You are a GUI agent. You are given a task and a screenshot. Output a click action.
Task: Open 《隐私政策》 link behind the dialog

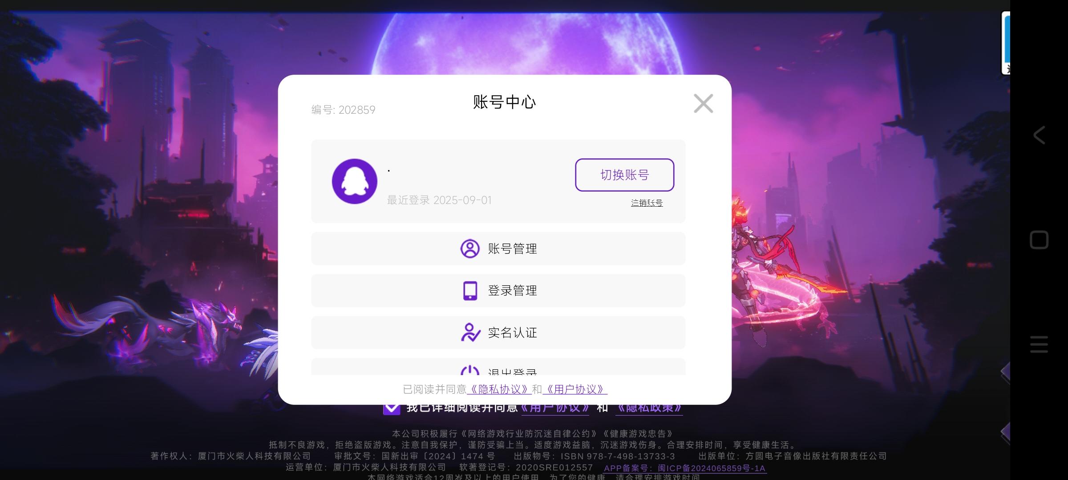tap(649, 408)
